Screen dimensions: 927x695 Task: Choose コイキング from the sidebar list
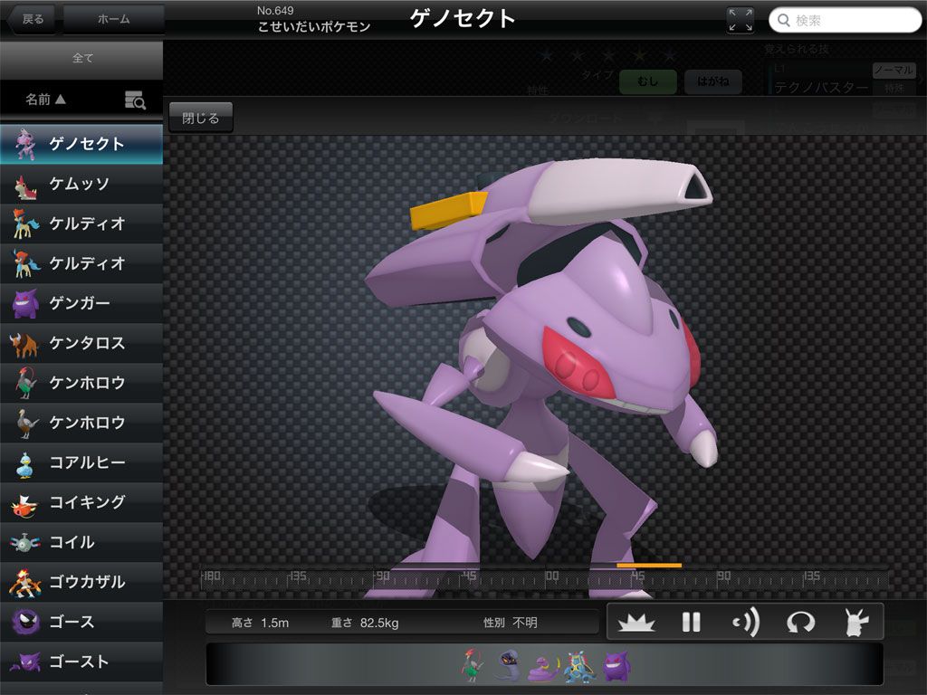point(81,502)
